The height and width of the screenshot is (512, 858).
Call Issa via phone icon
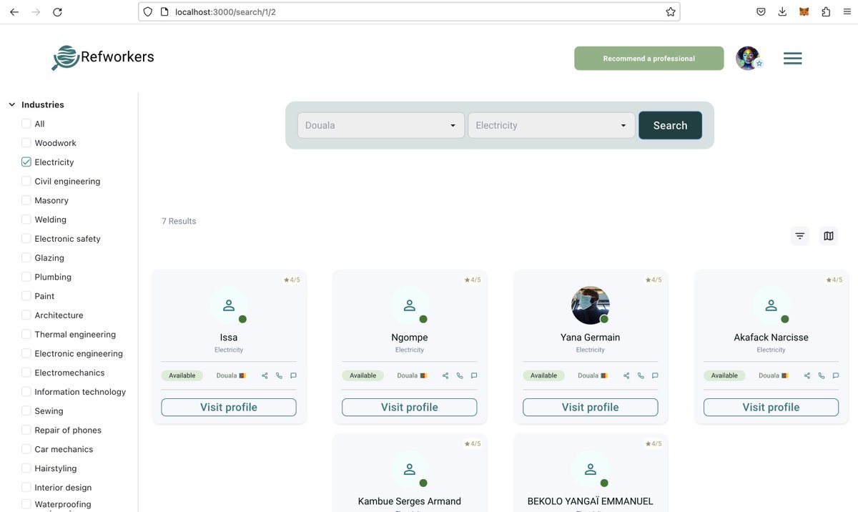[279, 375]
